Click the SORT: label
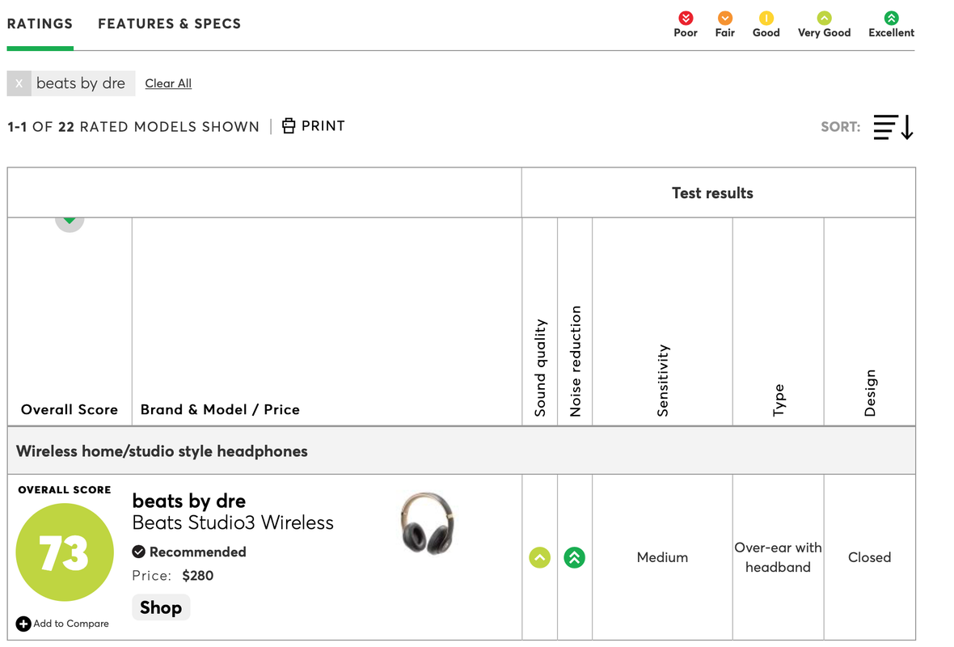 [841, 127]
